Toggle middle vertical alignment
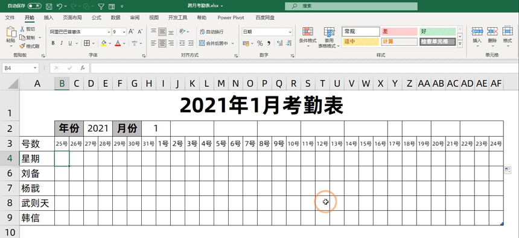Viewport: 519px width, 238px height. point(162,32)
